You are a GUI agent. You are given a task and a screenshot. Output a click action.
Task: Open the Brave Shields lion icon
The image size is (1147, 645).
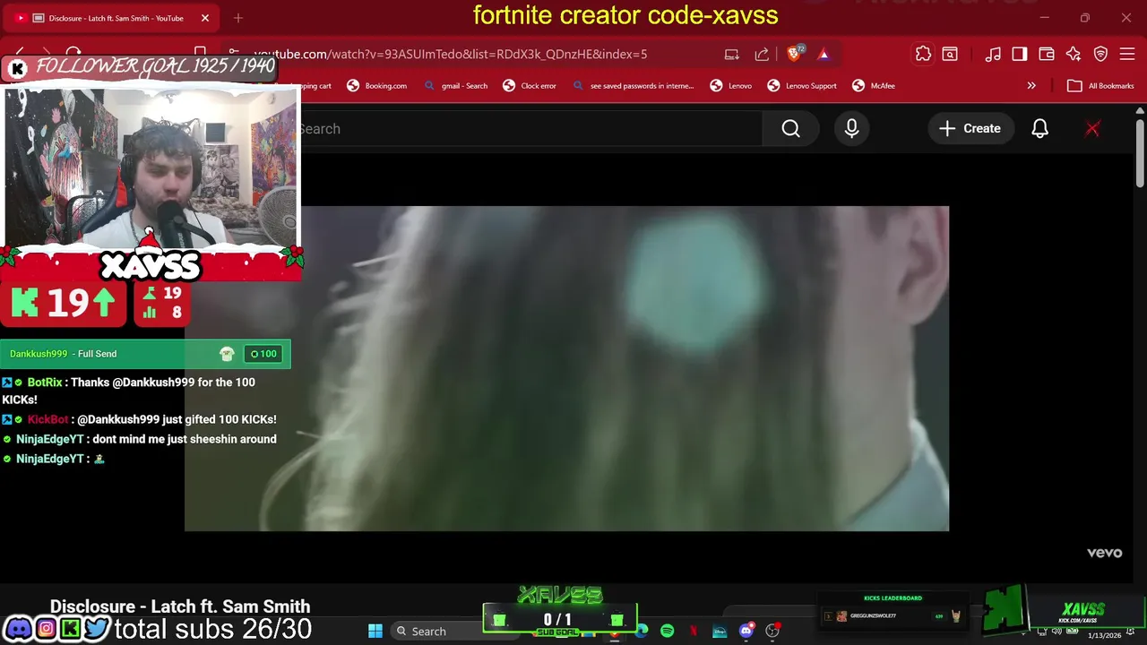coord(795,54)
